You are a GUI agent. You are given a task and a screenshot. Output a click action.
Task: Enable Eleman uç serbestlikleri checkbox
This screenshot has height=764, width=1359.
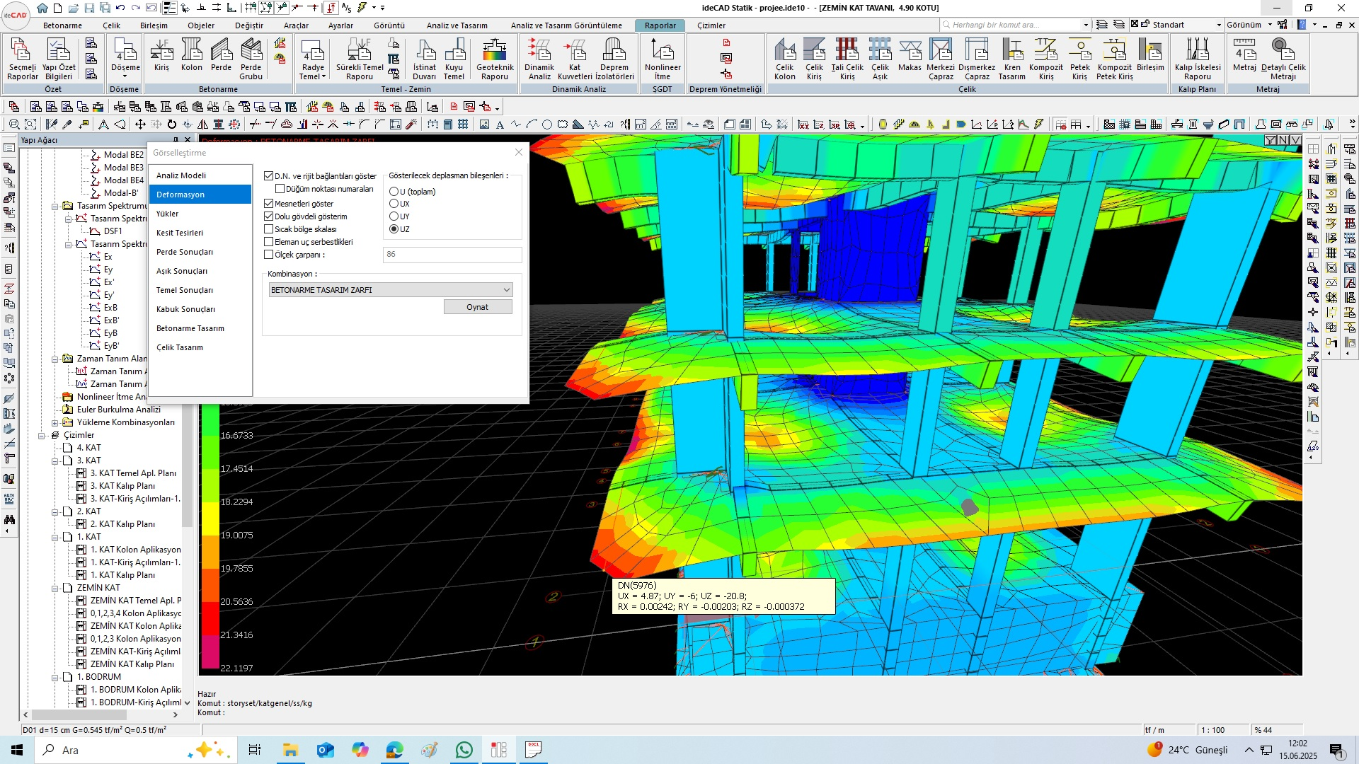(268, 241)
